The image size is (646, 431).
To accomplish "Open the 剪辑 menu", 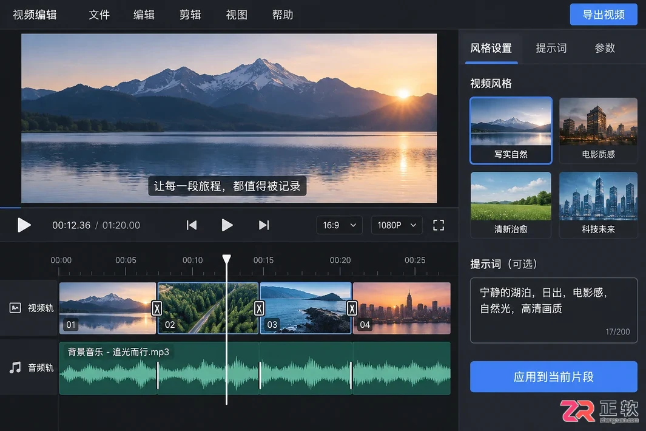I will [x=190, y=15].
